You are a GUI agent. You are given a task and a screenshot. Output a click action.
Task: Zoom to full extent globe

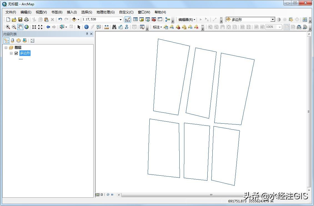(x=26, y=27)
